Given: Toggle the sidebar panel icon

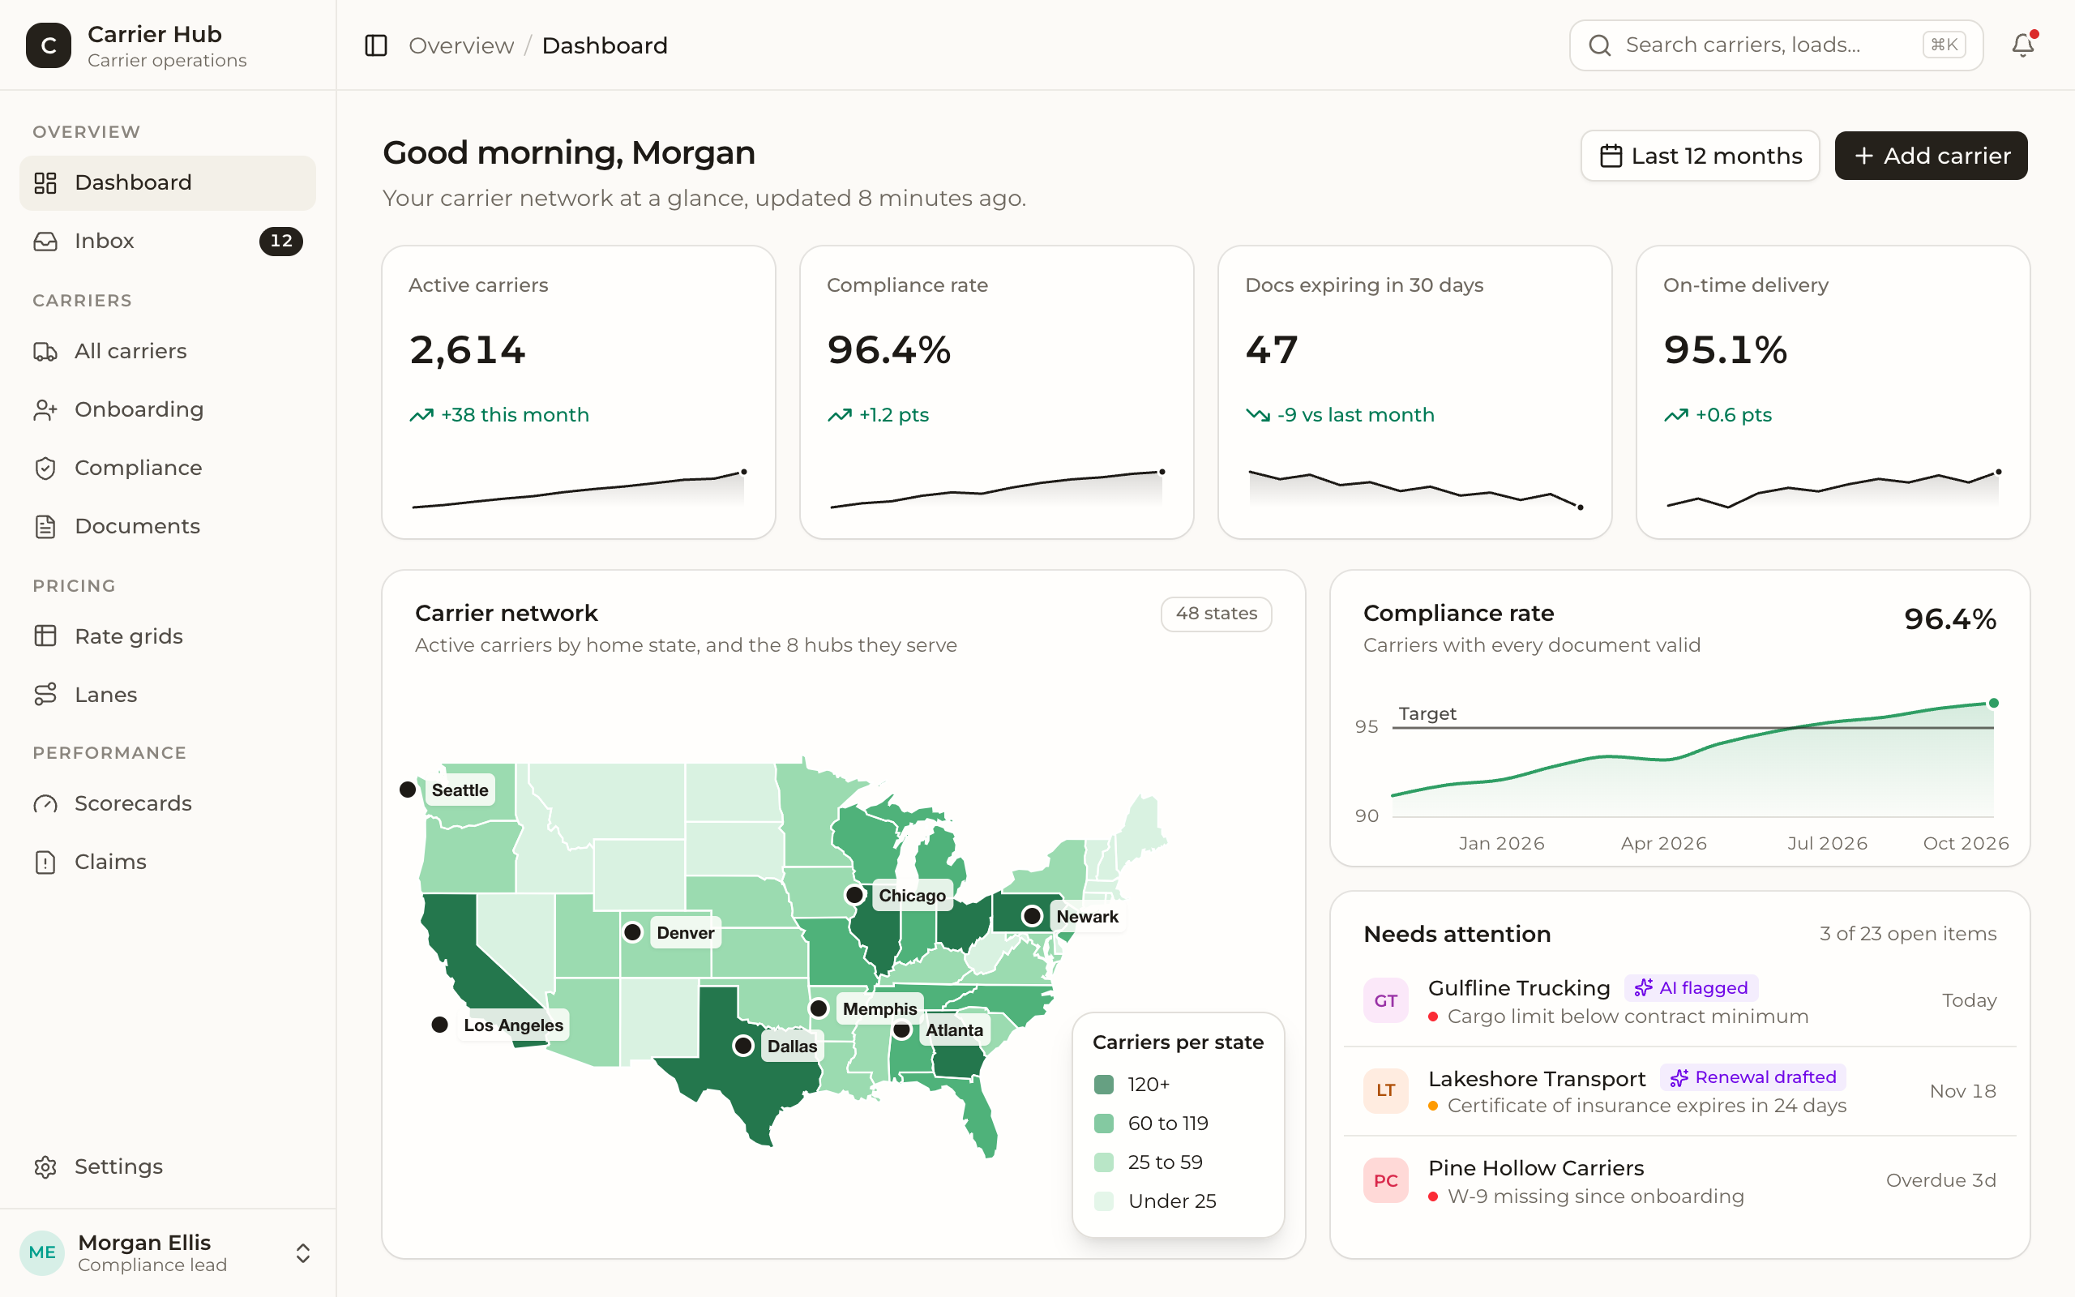Looking at the screenshot, I should (375, 45).
